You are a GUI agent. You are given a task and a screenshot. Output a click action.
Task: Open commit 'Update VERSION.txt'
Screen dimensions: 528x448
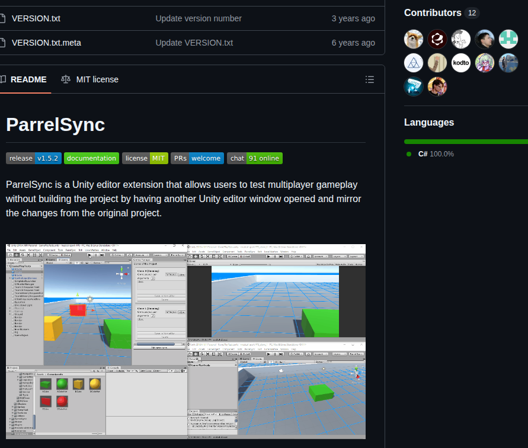click(194, 43)
